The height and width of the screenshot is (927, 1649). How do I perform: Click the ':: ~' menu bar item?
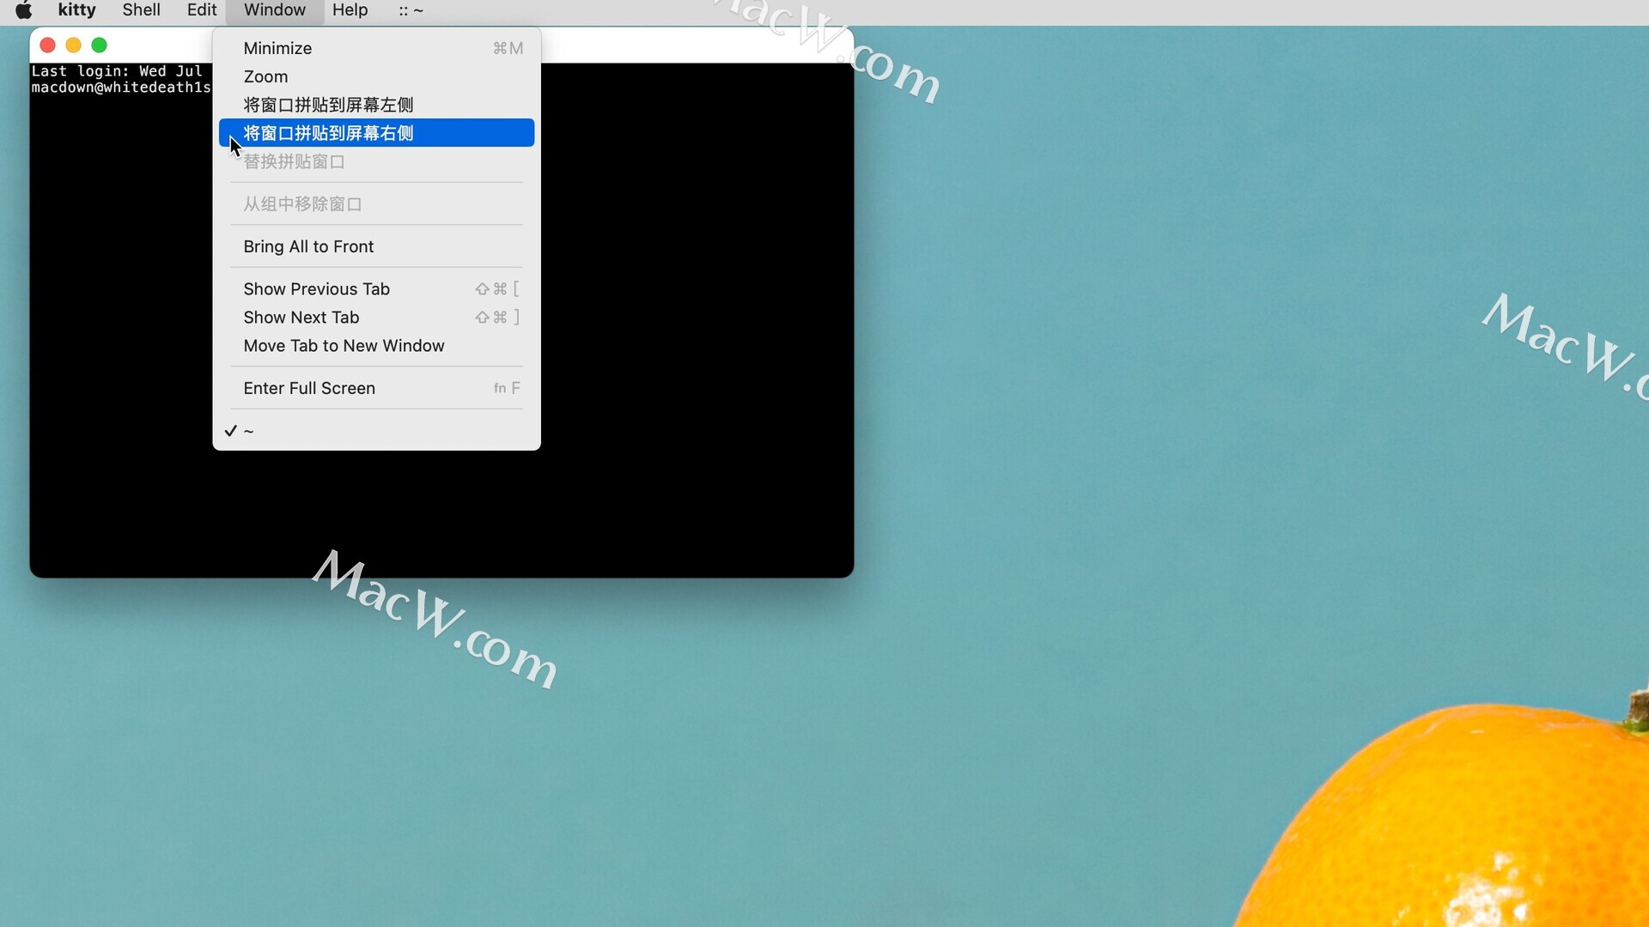pyautogui.click(x=411, y=10)
